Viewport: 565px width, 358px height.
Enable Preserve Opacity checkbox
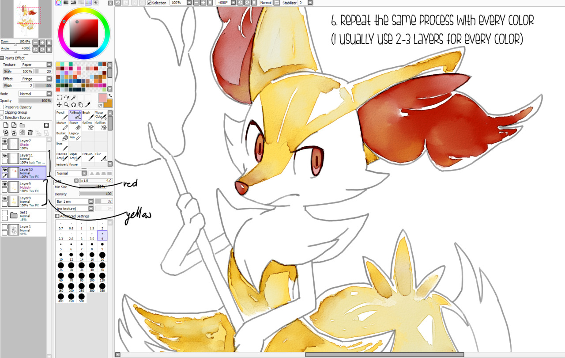2,107
